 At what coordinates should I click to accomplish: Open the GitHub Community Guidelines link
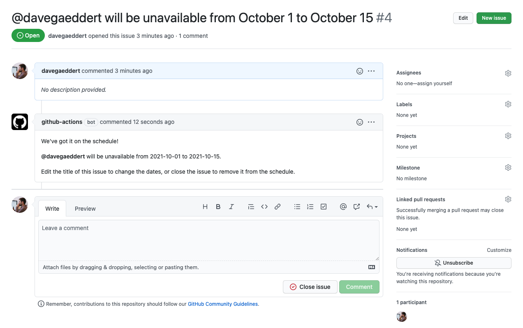tap(222, 304)
